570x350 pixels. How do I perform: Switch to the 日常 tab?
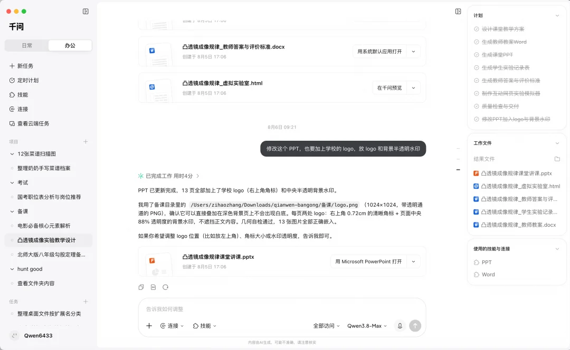point(27,45)
